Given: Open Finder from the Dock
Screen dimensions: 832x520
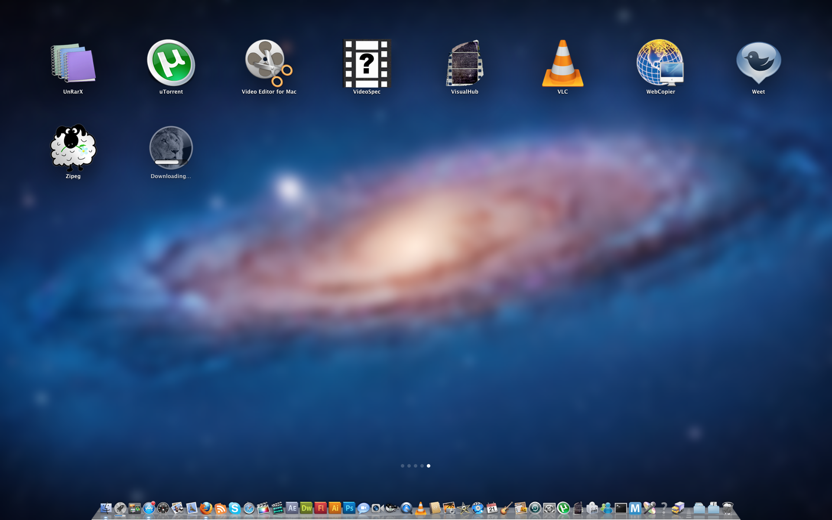Looking at the screenshot, I should tap(106, 508).
